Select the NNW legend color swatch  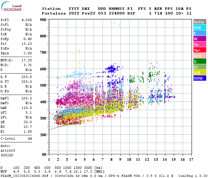tap(200, 78)
